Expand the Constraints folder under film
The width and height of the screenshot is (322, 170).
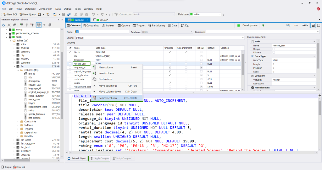[x=18, y=121]
